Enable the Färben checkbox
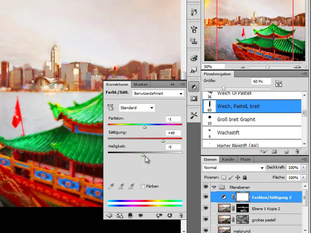The height and width of the screenshot is (233, 311). pos(143,186)
